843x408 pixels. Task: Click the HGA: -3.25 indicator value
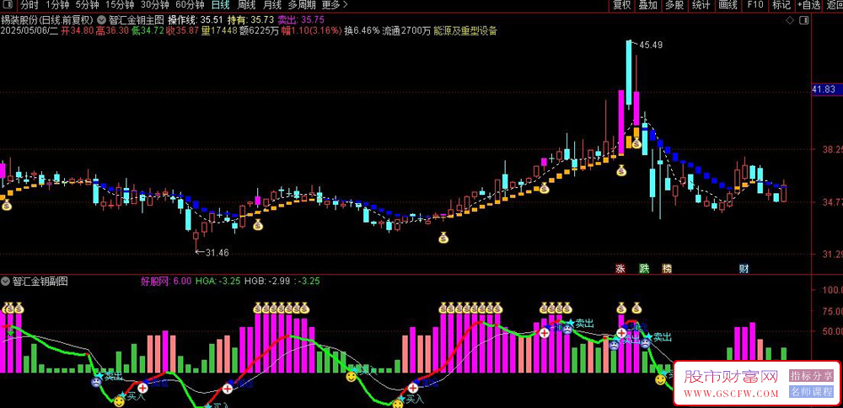pyautogui.click(x=217, y=281)
